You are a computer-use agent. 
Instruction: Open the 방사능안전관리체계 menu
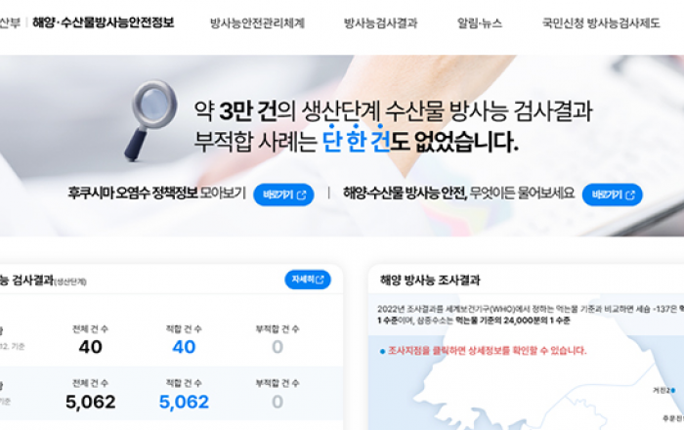tap(257, 22)
